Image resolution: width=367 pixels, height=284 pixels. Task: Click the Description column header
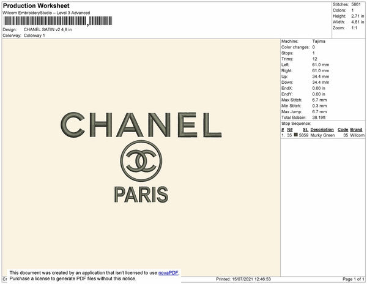click(322, 130)
